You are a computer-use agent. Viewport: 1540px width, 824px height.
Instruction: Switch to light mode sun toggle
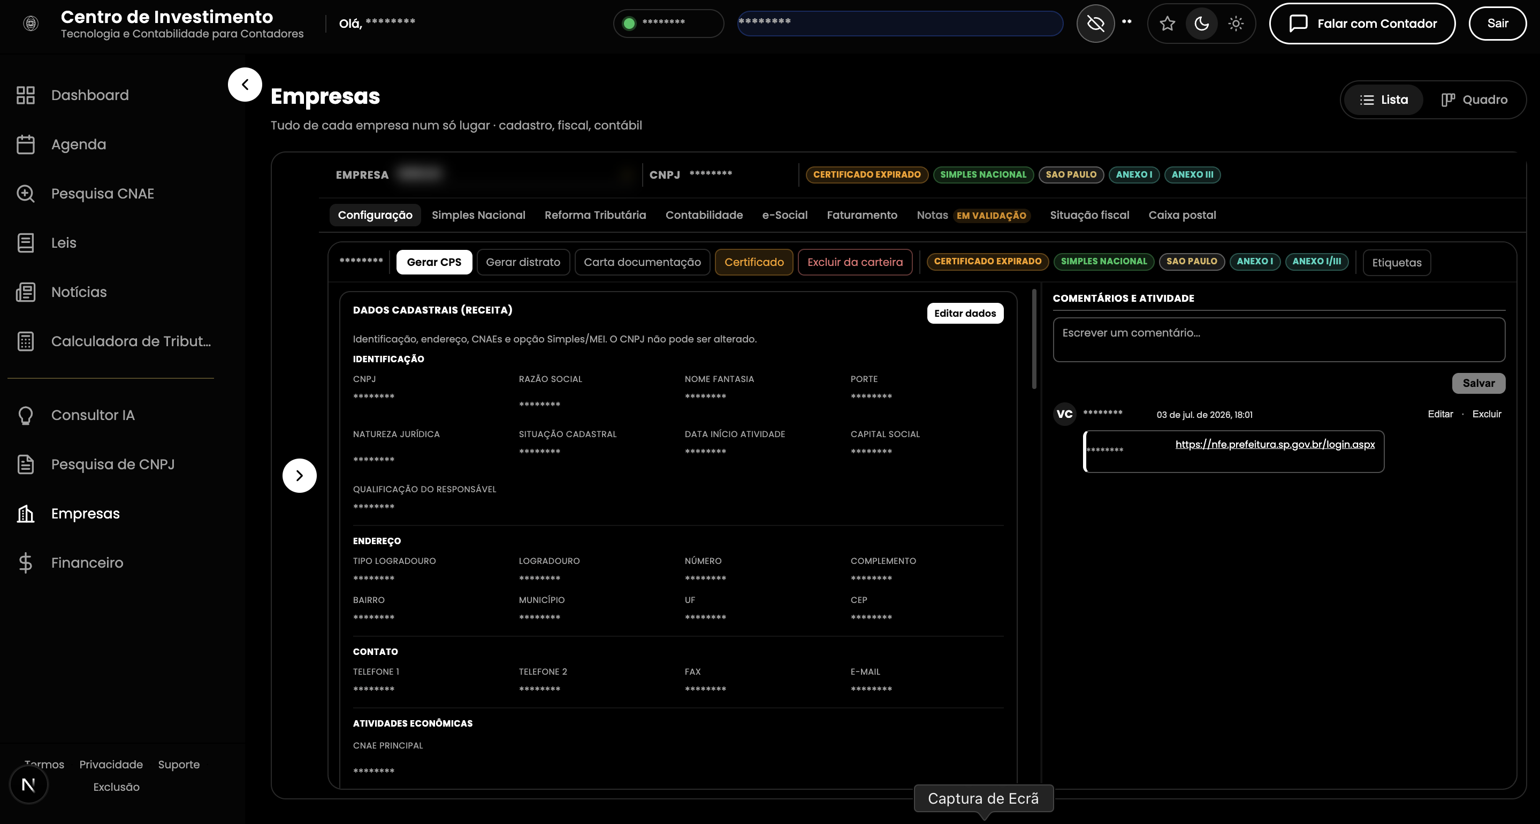pos(1236,24)
